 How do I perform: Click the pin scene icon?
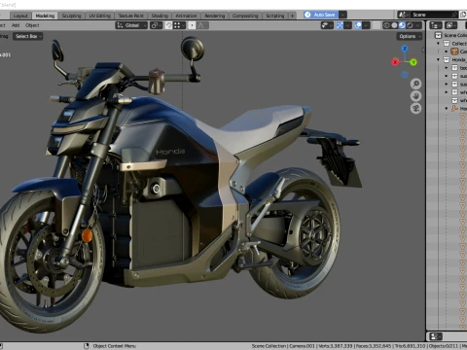454,15
